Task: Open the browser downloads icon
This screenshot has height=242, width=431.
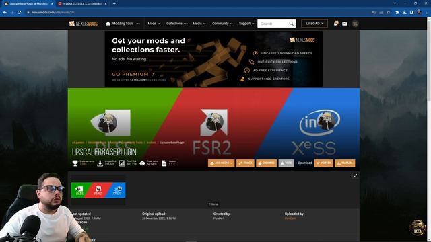Action: (404, 12)
